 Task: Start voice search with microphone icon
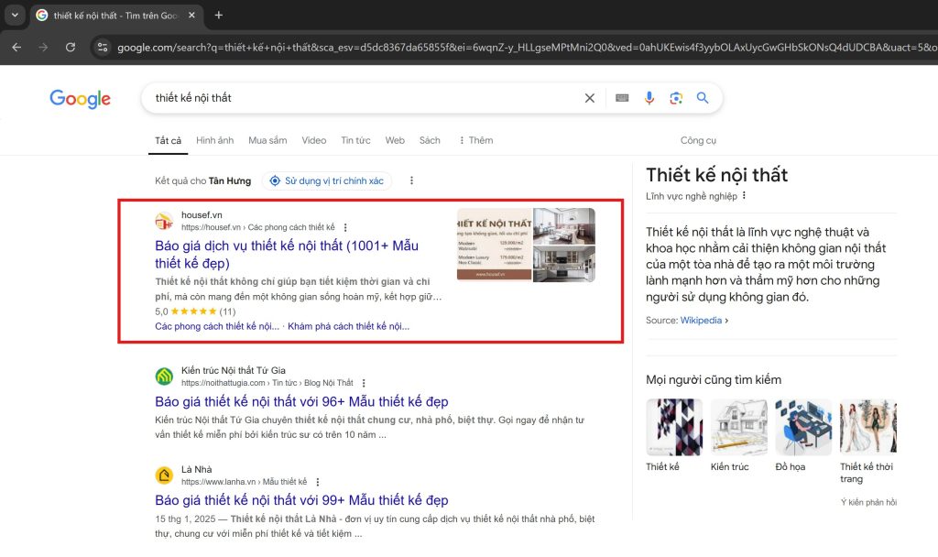pyautogui.click(x=649, y=98)
